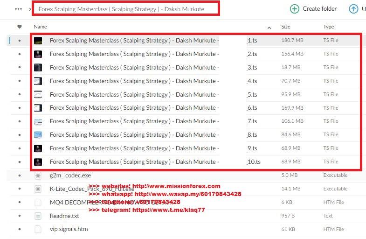Click the heart favorites column header

click(19, 27)
